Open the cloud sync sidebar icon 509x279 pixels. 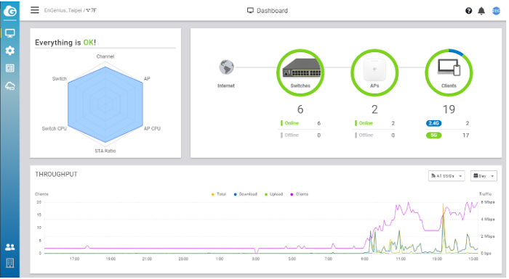10,86
